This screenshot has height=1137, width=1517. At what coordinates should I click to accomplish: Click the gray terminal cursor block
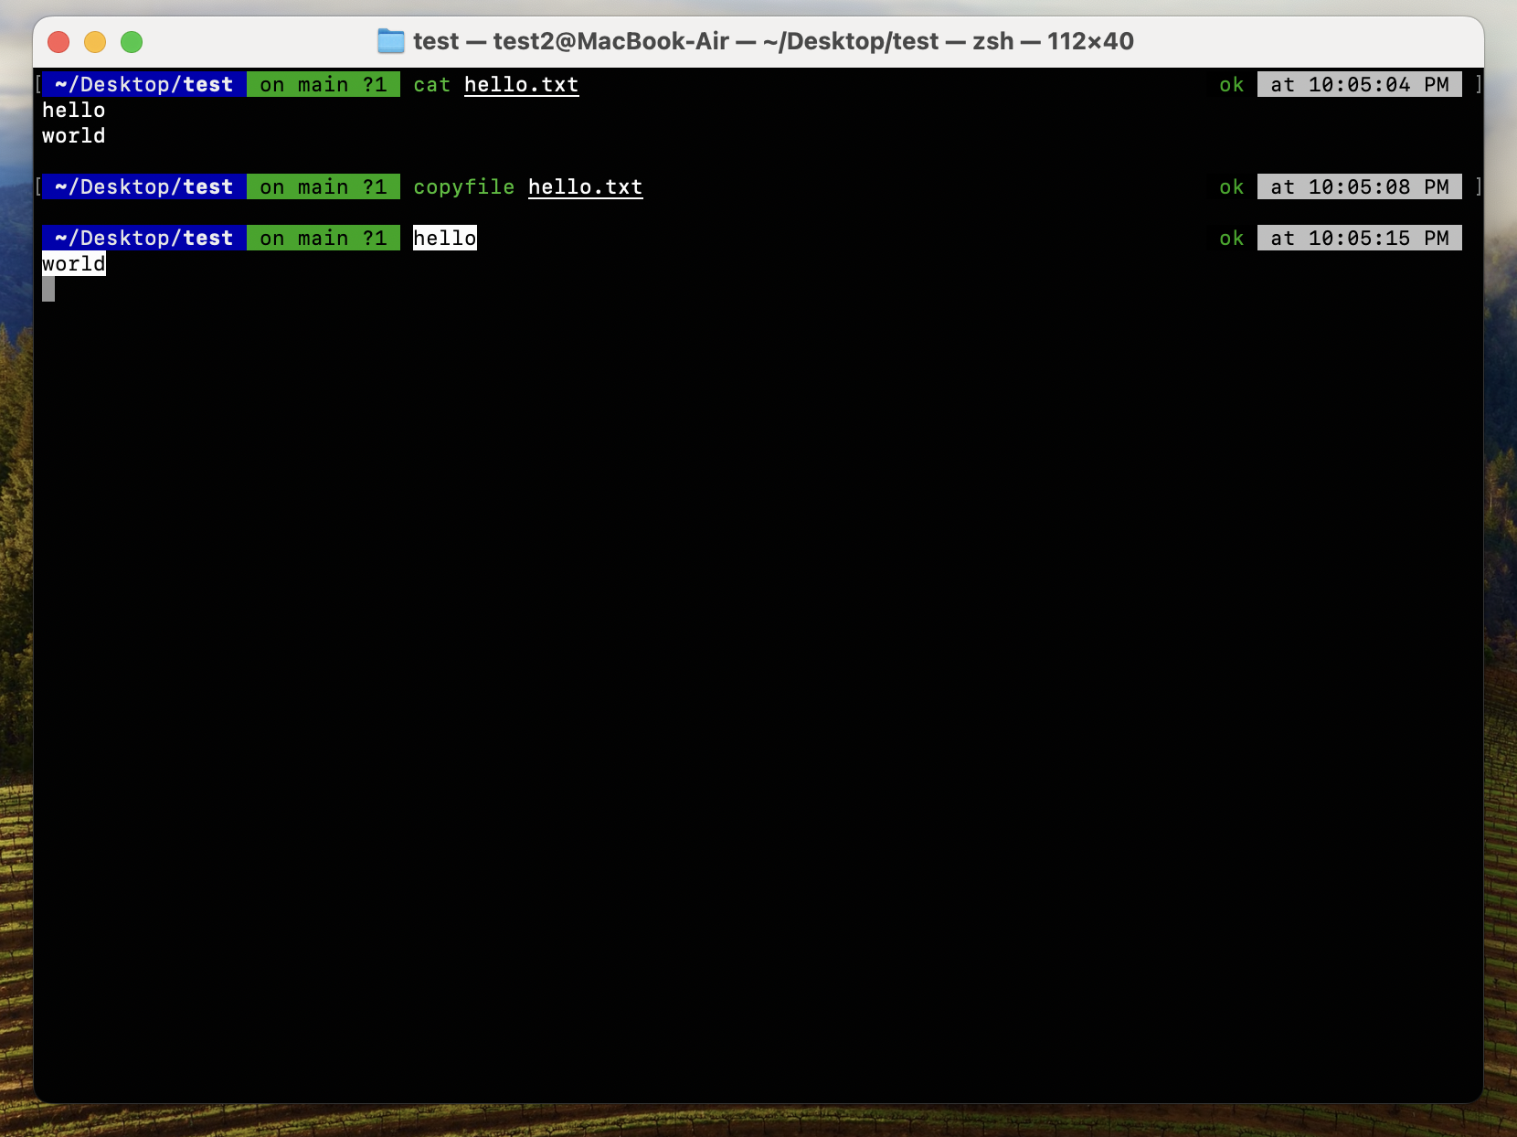click(x=48, y=289)
